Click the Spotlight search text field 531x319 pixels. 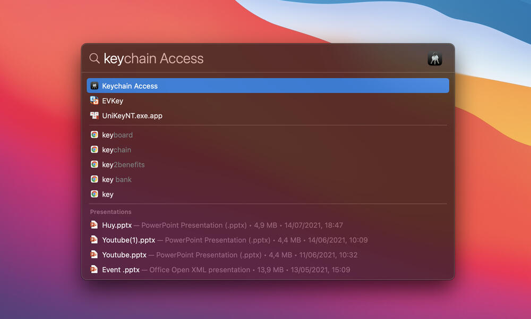(262, 58)
